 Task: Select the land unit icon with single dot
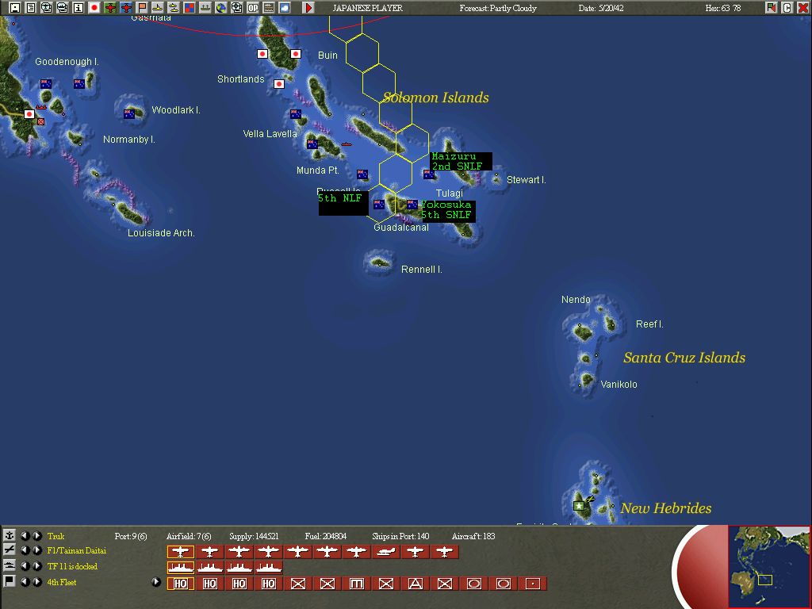(532, 584)
